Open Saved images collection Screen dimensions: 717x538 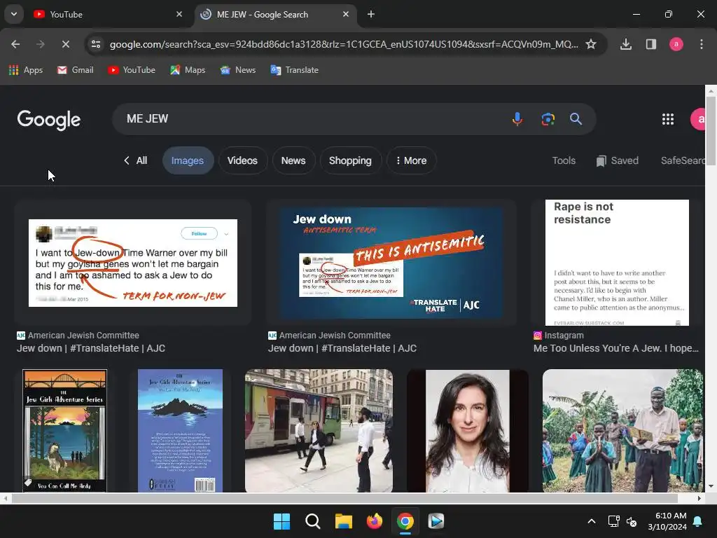coord(618,160)
